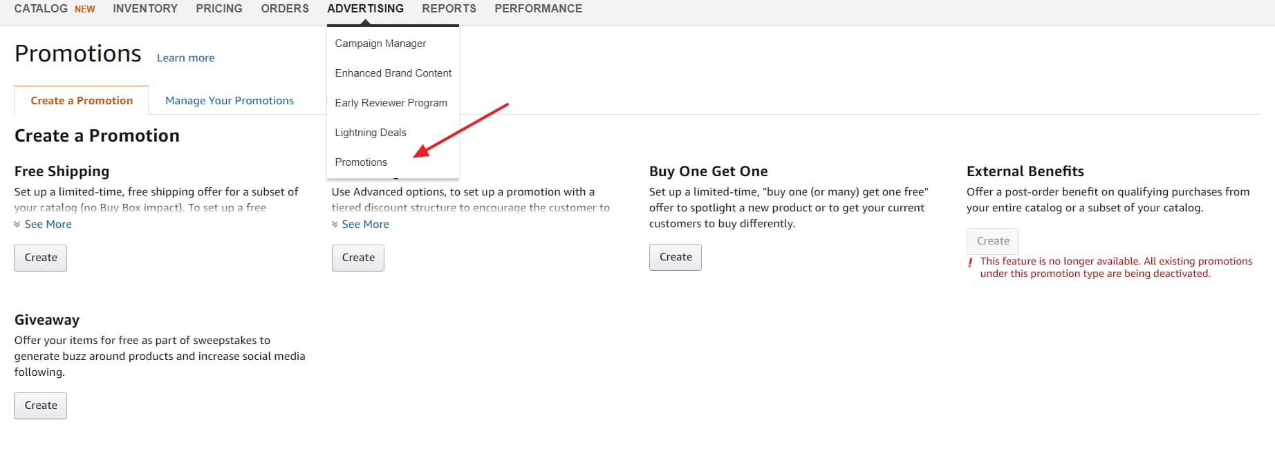The width and height of the screenshot is (1275, 467).
Task: Click Create under the tiered discount promotion
Action: [x=358, y=258]
